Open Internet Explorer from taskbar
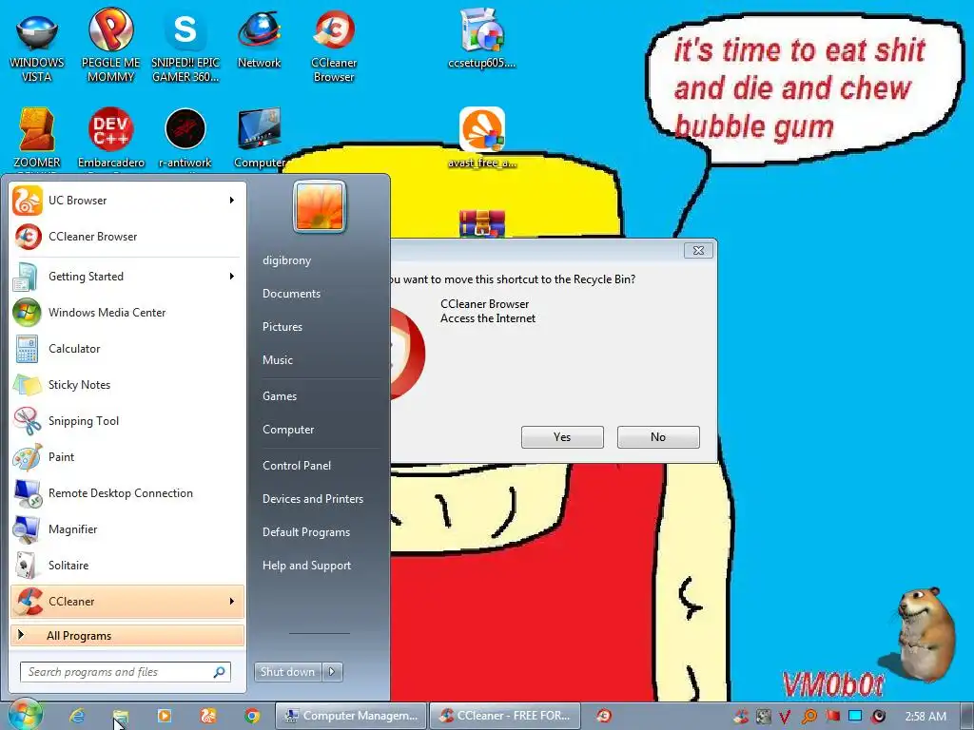Image resolution: width=974 pixels, height=730 pixels. 77,716
